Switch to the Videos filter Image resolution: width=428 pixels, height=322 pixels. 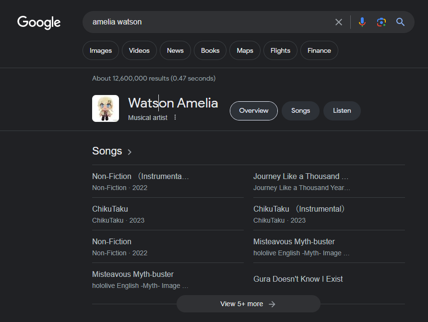point(139,50)
